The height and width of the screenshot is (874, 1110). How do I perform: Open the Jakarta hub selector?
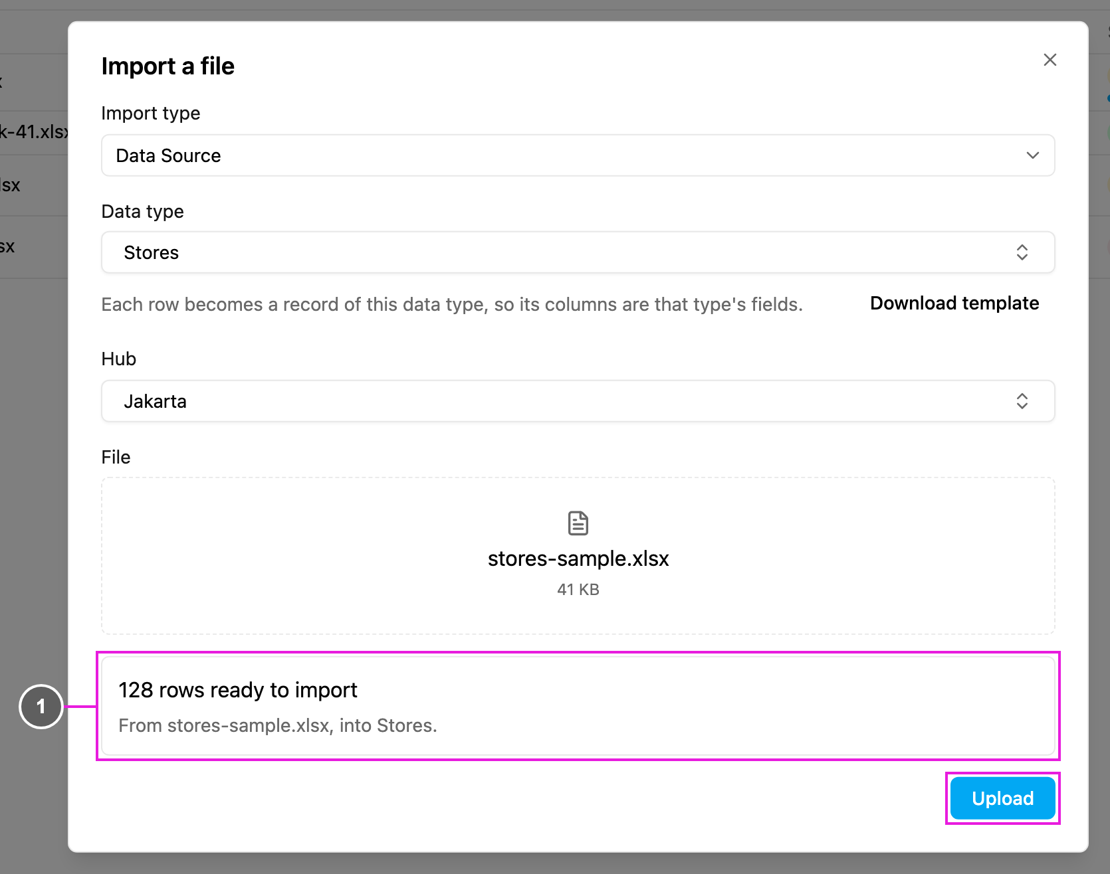(578, 401)
